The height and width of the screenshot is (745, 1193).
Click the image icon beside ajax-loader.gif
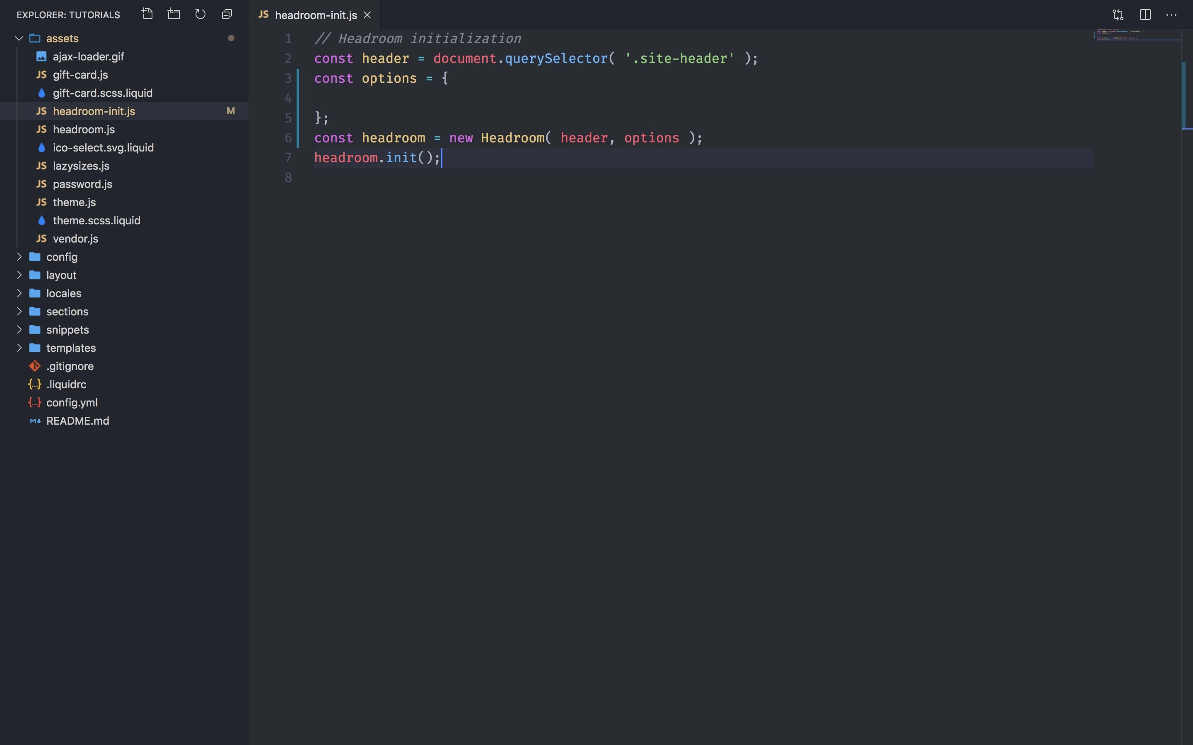tap(41, 56)
